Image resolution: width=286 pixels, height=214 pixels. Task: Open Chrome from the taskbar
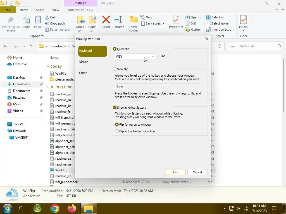click(x=54, y=208)
